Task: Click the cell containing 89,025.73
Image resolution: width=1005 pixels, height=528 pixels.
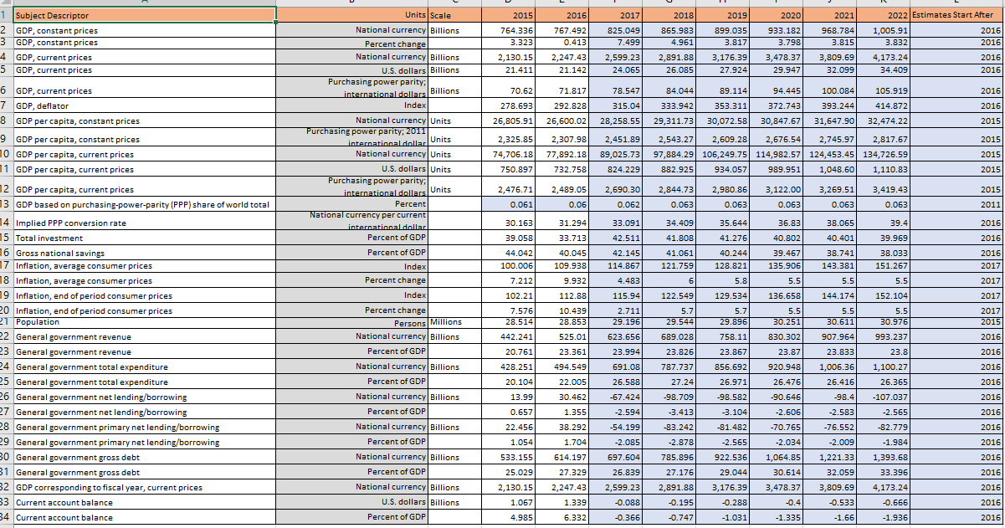Action: click(x=615, y=154)
